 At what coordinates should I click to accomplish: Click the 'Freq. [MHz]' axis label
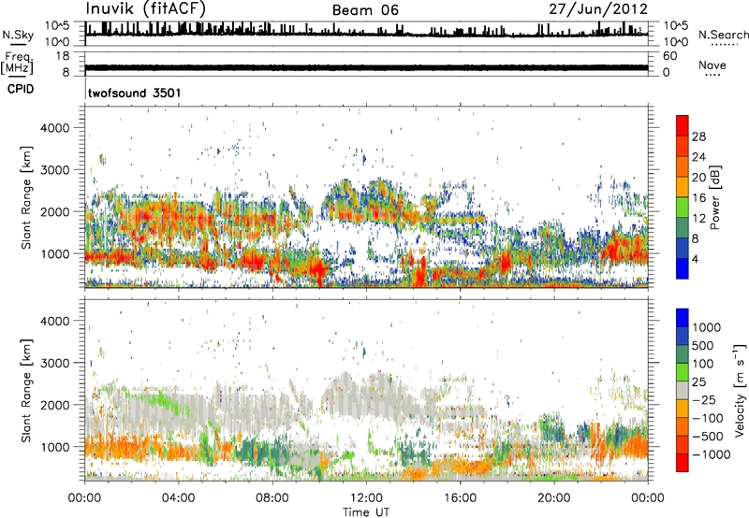[x=17, y=63]
